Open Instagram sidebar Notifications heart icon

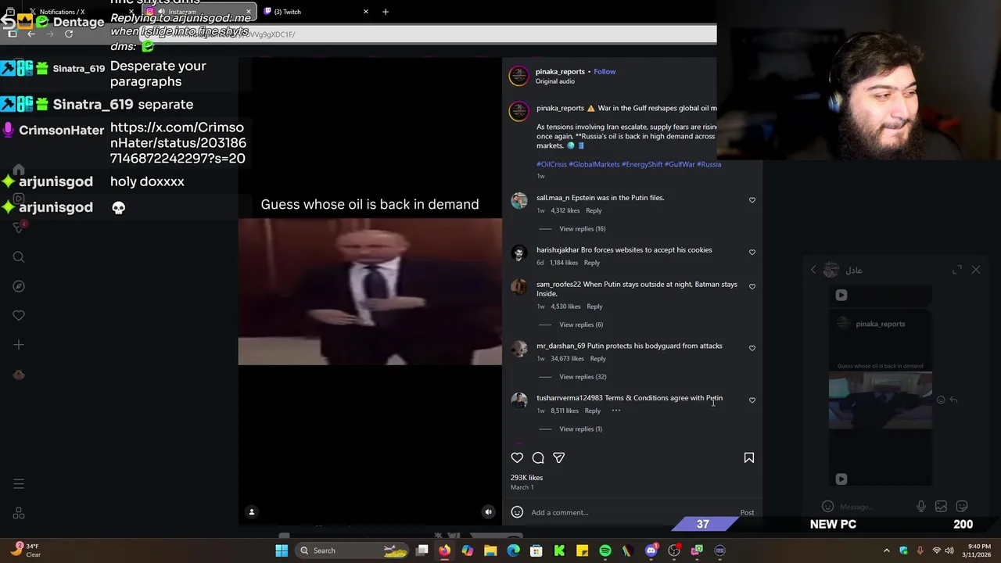click(x=19, y=315)
